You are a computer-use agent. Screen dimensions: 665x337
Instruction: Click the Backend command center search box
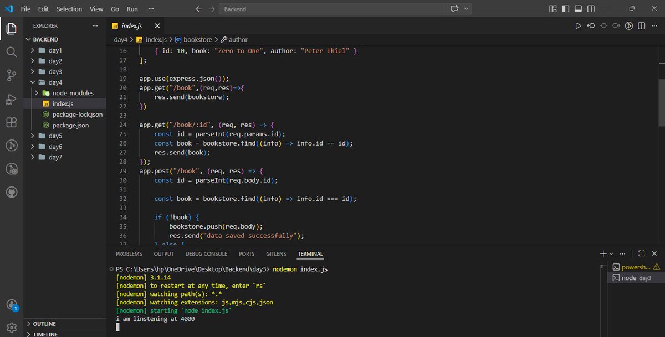pyautogui.click(x=332, y=9)
